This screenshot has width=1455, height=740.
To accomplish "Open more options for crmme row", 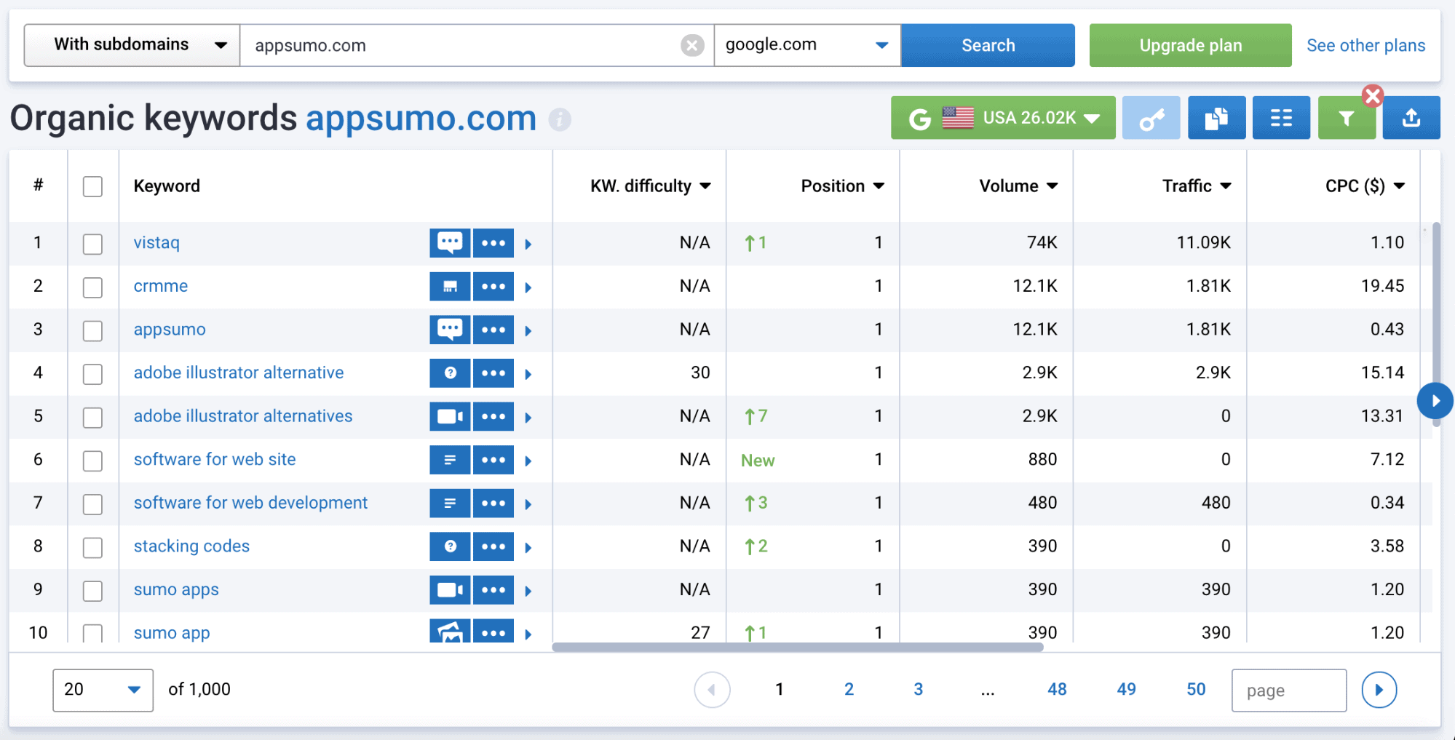I will coord(493,287).
